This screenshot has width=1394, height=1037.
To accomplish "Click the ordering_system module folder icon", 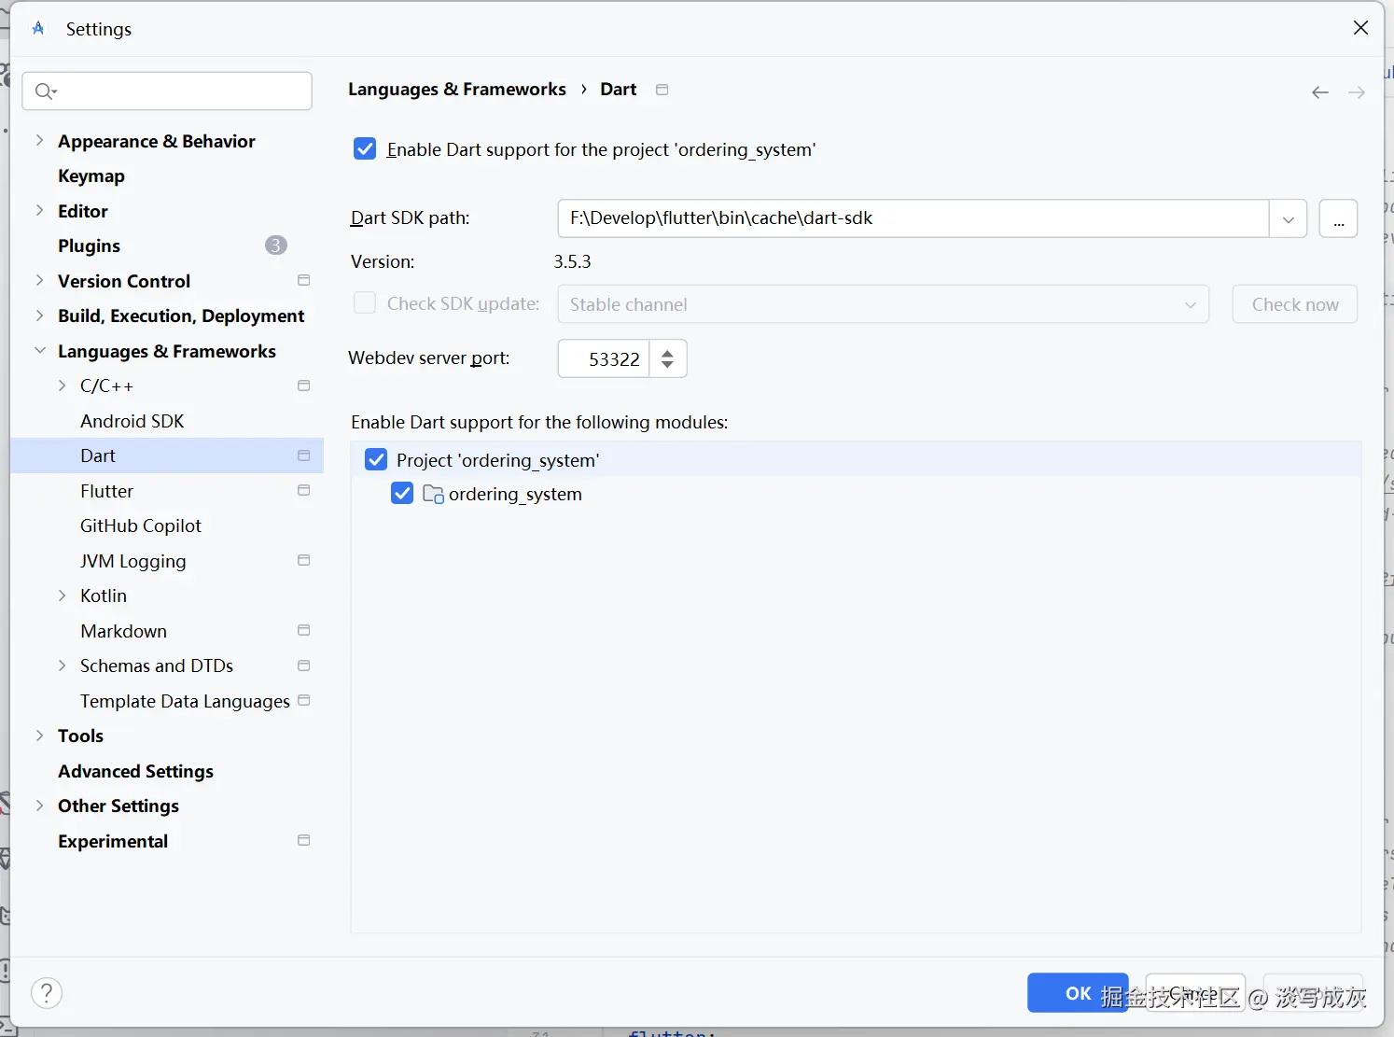I will point(433,494).
